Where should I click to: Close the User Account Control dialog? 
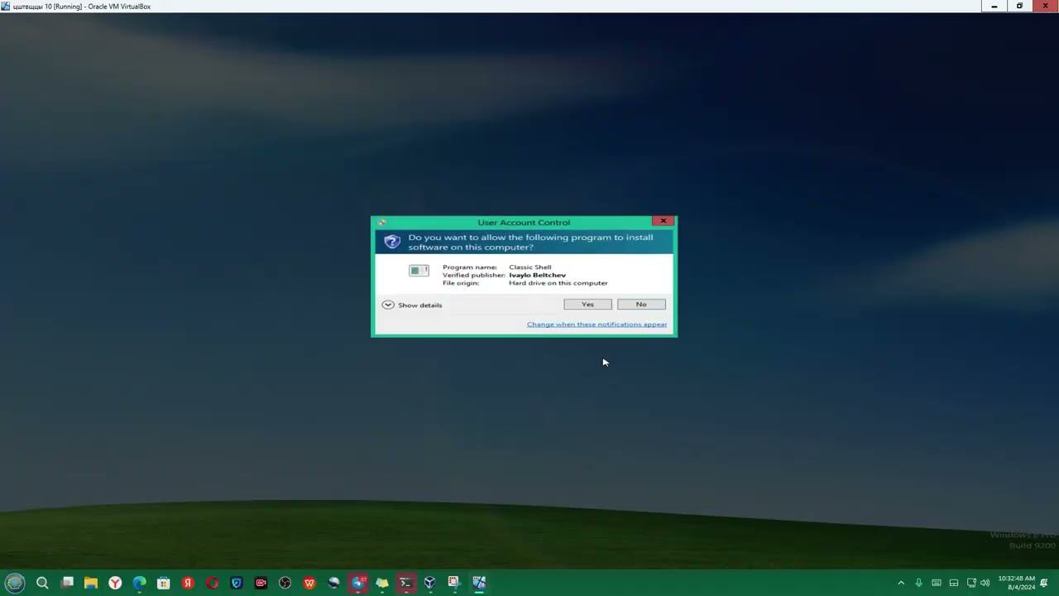pyautogui.click(x=663, y=221)
